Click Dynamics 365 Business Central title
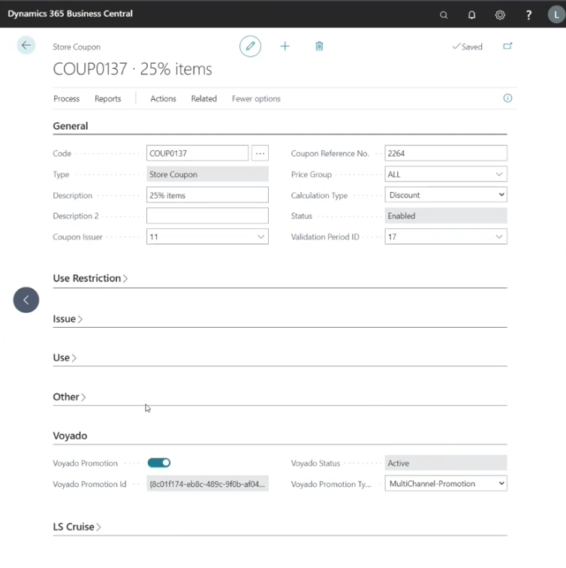The width and height of the screenshot is (566, 568). coord(71,14)
